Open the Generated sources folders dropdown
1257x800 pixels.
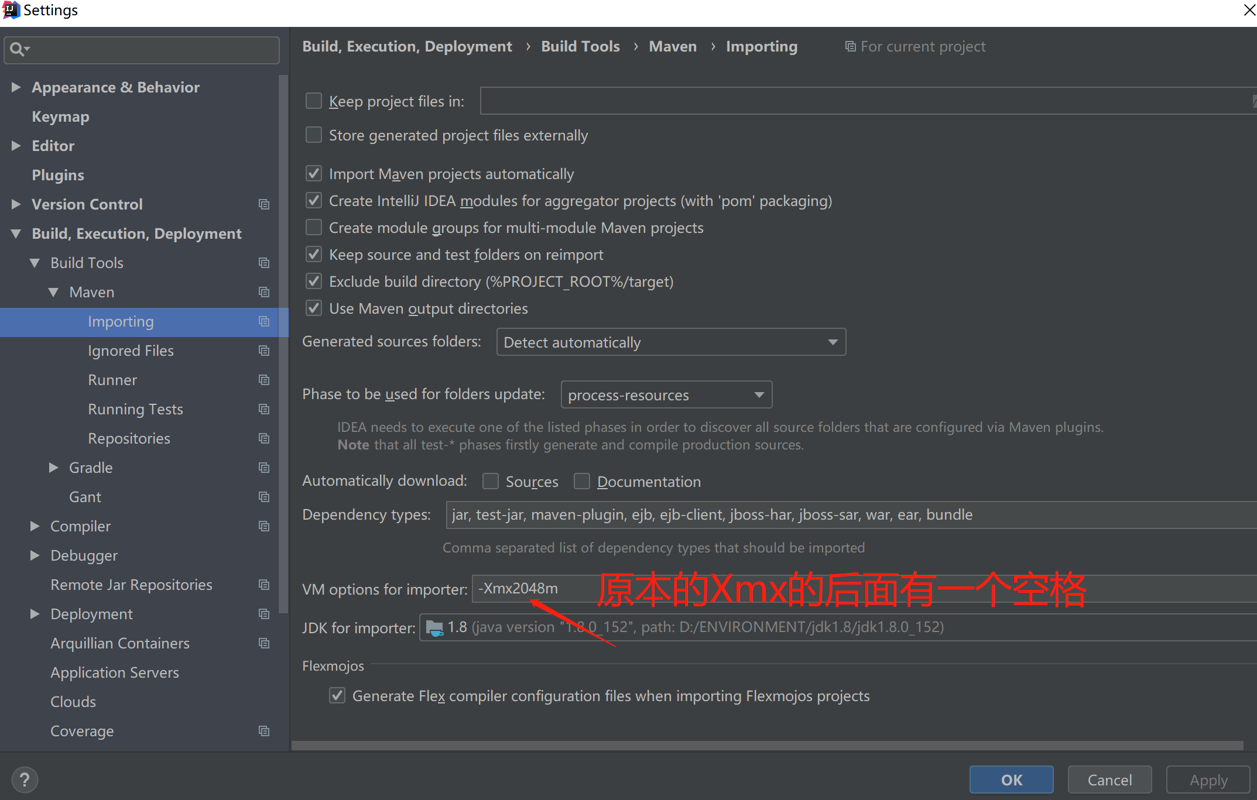tap(670, 342)
